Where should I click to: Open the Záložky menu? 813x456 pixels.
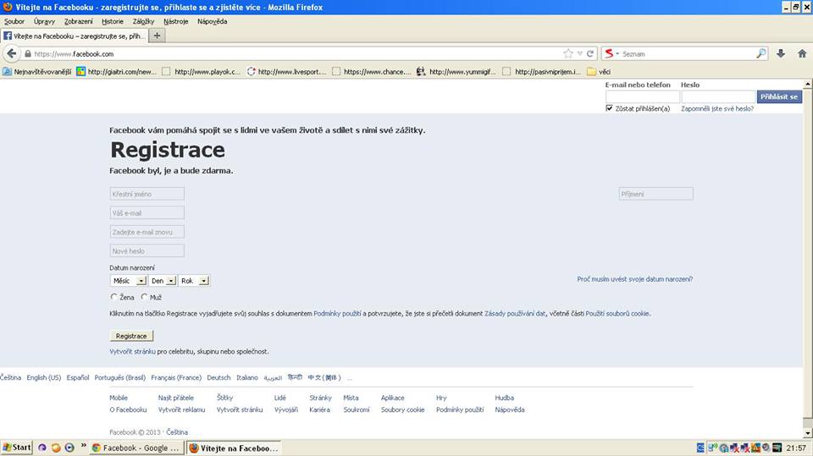[143, 21]
